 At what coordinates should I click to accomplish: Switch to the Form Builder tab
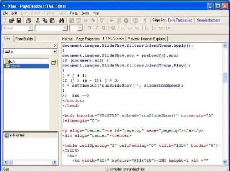25,39
